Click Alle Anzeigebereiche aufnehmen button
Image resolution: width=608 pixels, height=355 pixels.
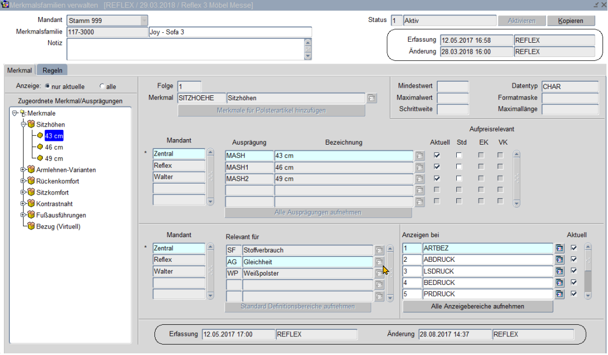[478, 306]
